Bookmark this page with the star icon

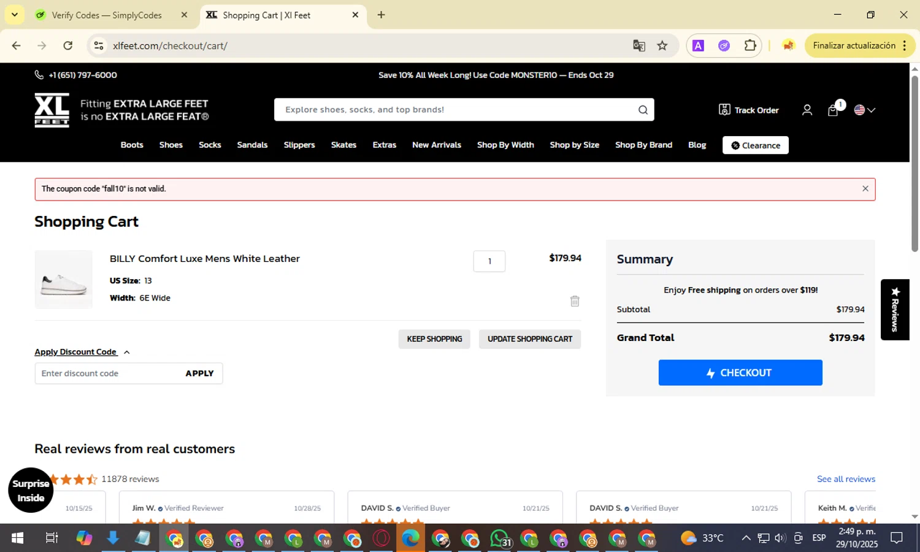[x=662, y=45]
